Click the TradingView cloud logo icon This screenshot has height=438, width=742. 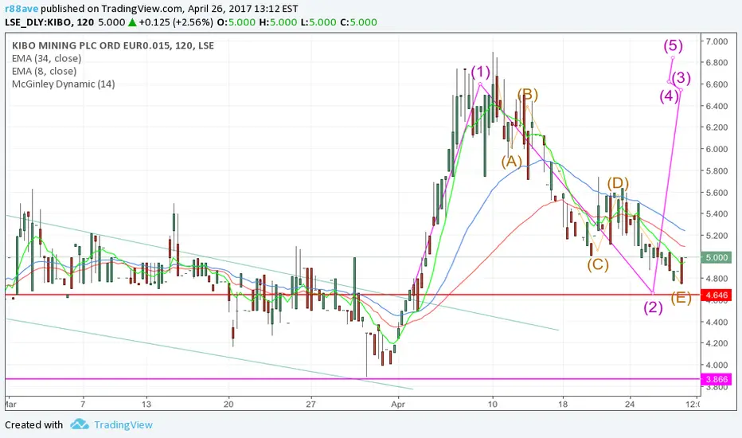pyautogui.click(x=80, y=424)
